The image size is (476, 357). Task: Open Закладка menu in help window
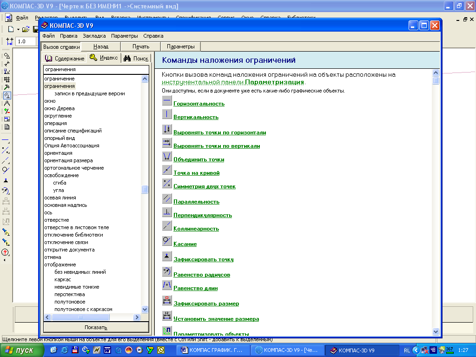tap(94, 36)
